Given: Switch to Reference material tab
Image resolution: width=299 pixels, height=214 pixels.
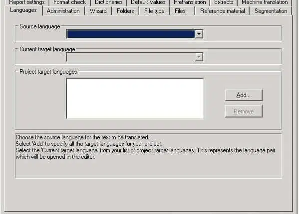Looking at the screenshot, I should pyautogui.click(x=222, y=11).
